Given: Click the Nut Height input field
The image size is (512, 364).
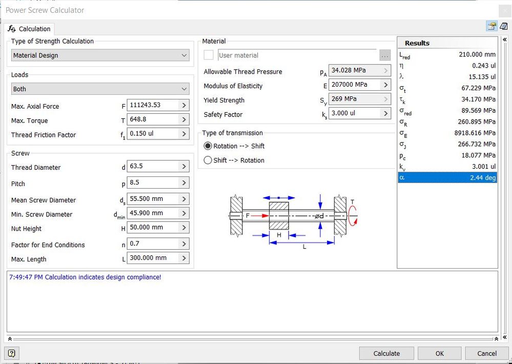Looking at the screenshot, I should click(153, 228).
